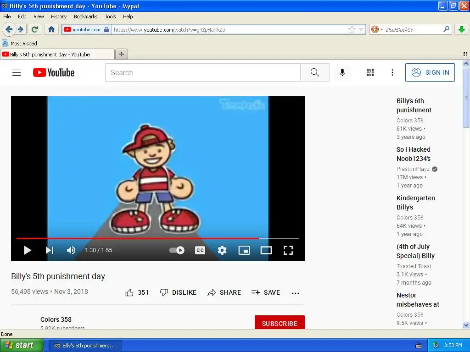Reload the page with the refresh icon

[34, 29]
